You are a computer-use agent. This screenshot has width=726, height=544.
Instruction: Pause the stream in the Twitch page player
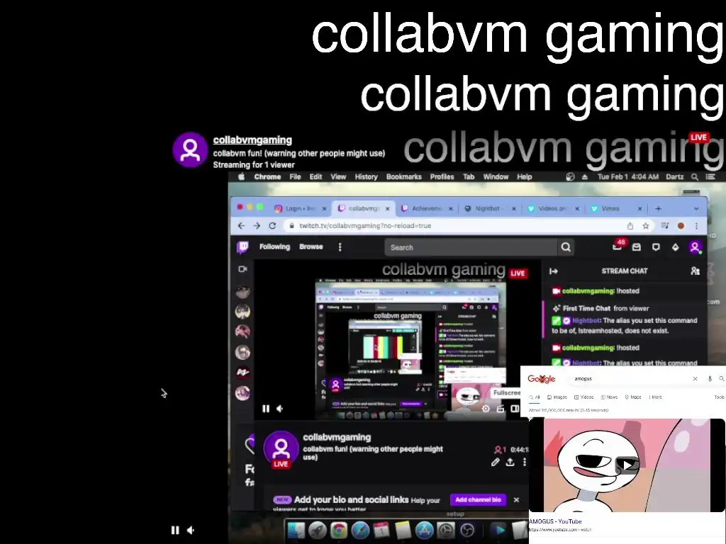(x=266, y=409)
